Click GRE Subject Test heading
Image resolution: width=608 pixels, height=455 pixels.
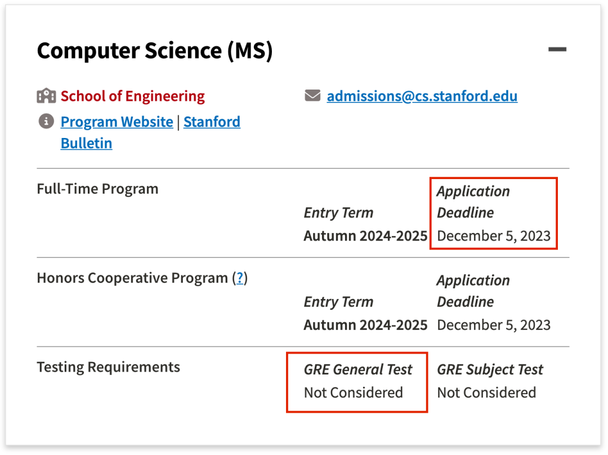[x=490, y=369]
